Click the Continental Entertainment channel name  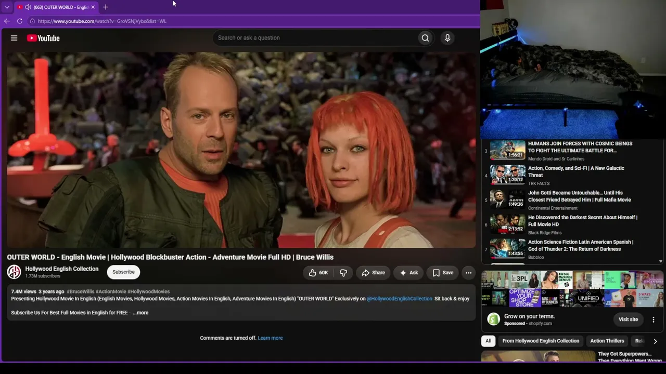click(553, 208)
